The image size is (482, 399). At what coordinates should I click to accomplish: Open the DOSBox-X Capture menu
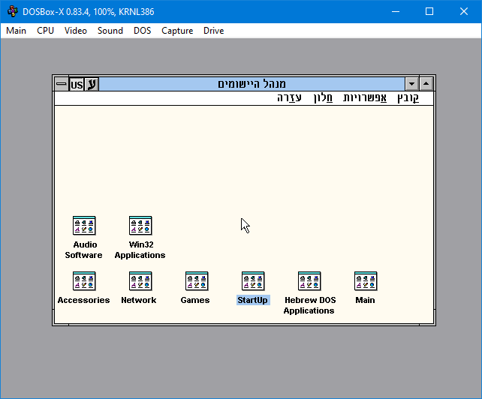click(177, 31)
